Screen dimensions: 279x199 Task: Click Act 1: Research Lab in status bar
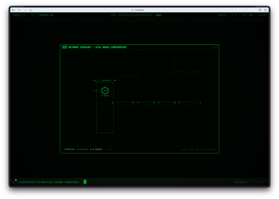pyautogui.click(x=42, y=15)
